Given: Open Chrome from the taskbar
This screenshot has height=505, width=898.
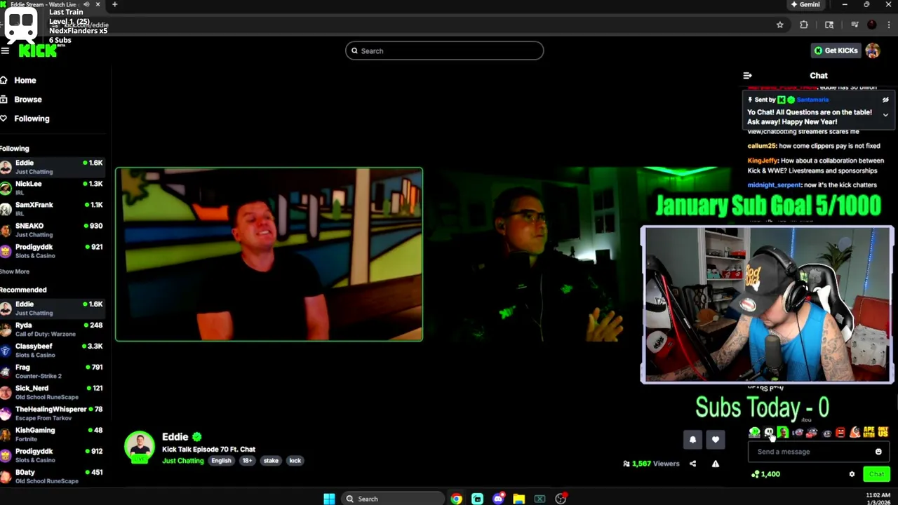Looking at the screenshot, I should pos(457,499).
